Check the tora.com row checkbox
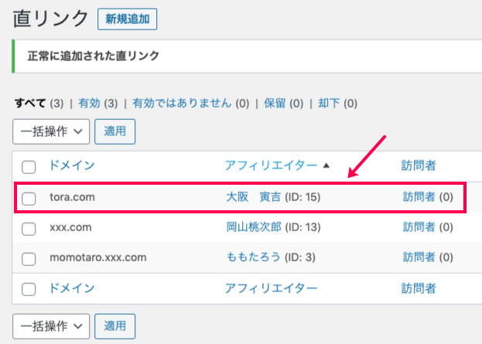Image resolution: width=482 pixels, height=344 pixels. [29, 198]
